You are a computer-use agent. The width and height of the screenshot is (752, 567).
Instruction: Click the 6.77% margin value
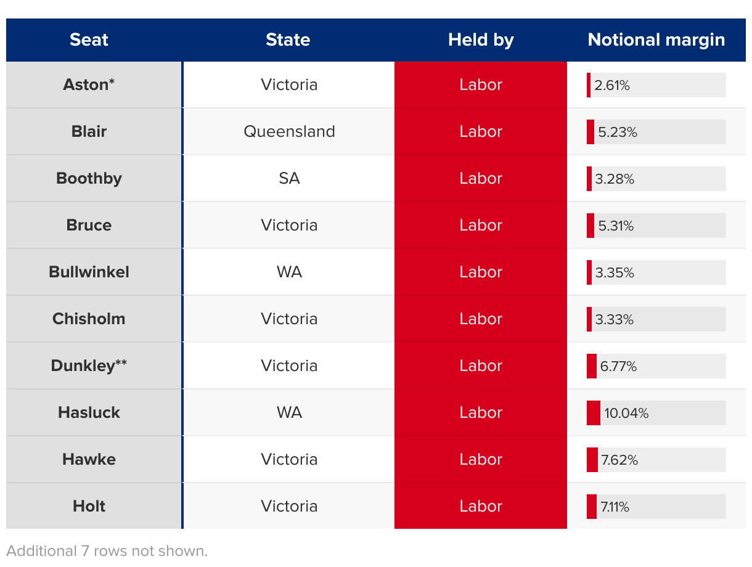point(618,367)
